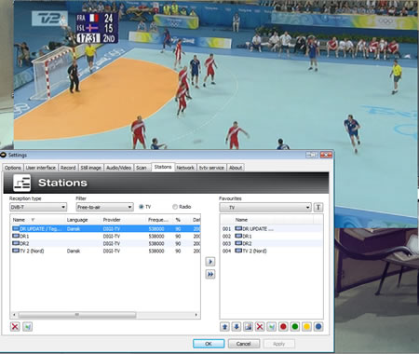
Task: Select the TV radio button
Action: point(142,207)
